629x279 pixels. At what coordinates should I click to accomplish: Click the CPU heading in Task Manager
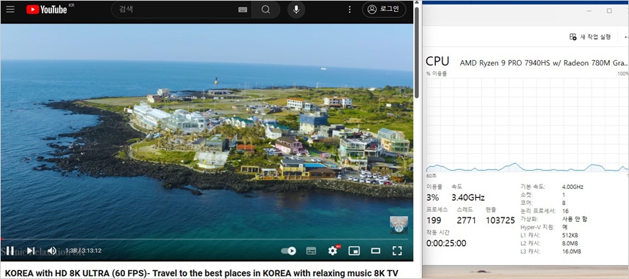click(437, 62)
